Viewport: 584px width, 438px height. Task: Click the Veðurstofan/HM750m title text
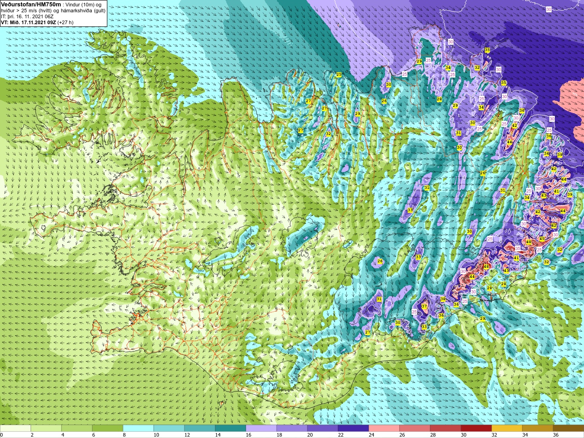click(31, 4)
